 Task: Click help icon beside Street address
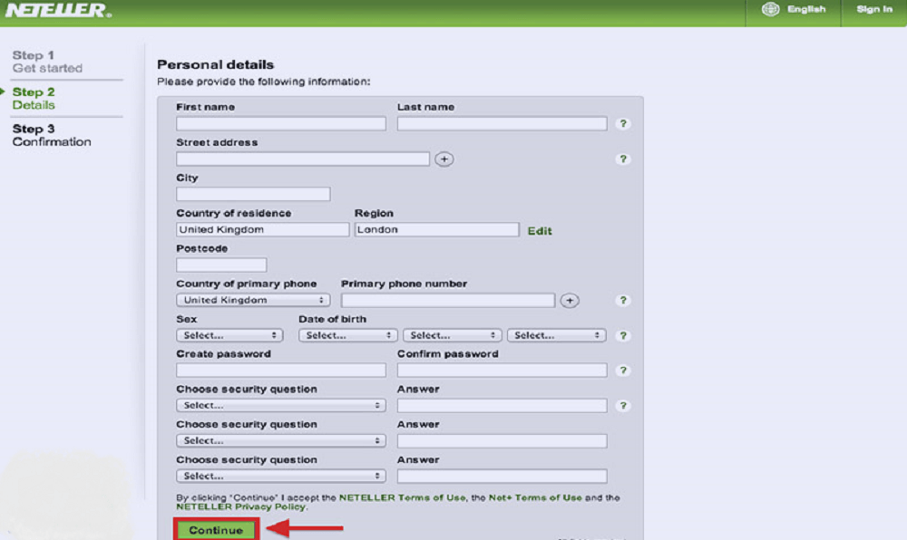coord(623,159)
